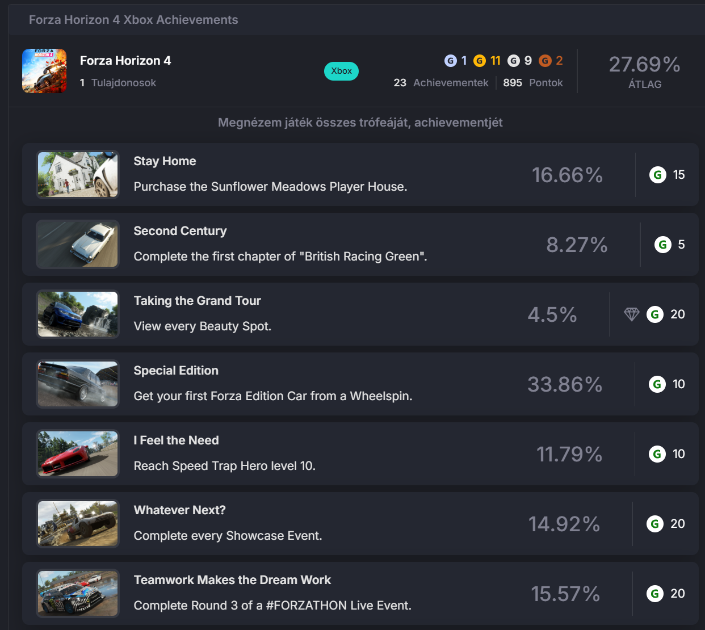Select the Taking the Grand Tour thumbnail
The image size is (705, 630).
click(x=78, y=314)
